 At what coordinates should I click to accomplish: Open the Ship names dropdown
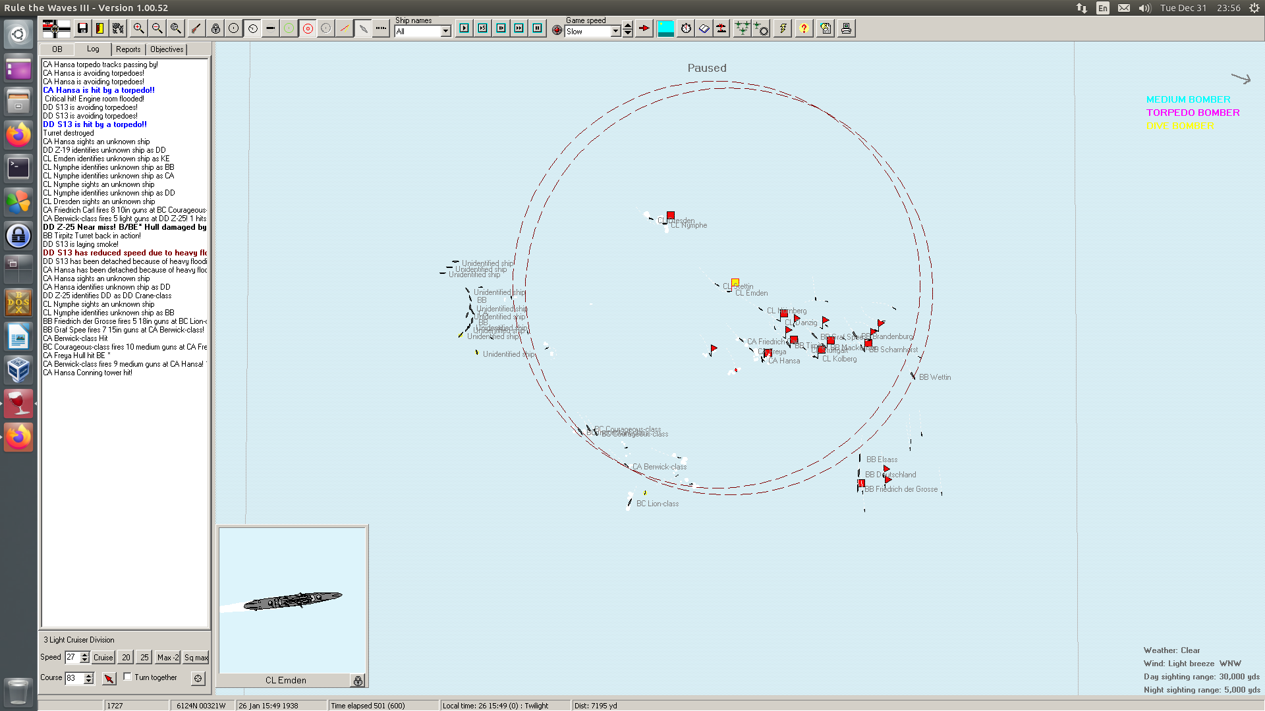pyautogui.click(x=445, y=32)
